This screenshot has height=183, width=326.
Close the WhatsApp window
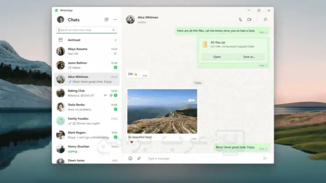(269, 11)
